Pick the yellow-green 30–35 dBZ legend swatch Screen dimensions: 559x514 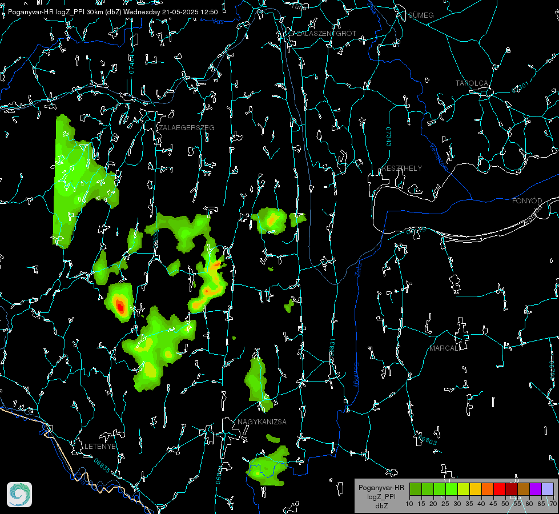pyautogui.click(x=464, y=489)
